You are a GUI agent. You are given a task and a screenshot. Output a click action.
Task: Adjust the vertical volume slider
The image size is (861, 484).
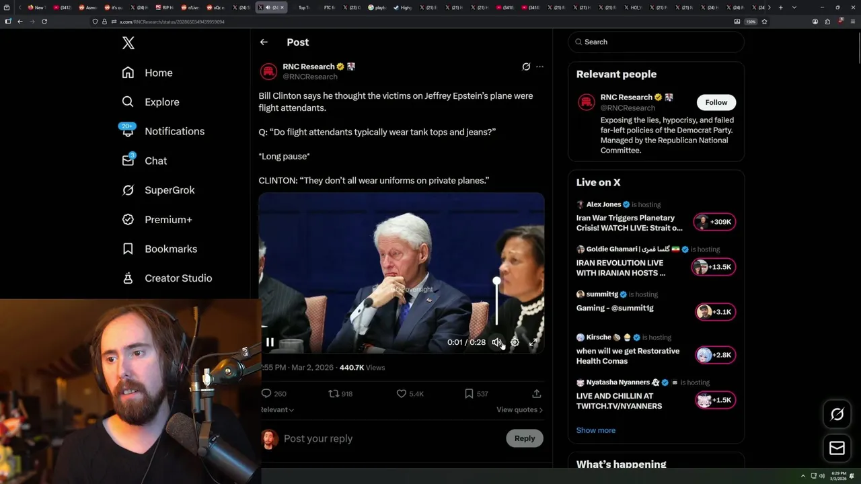pyautogui.click(x=496, y=302)
